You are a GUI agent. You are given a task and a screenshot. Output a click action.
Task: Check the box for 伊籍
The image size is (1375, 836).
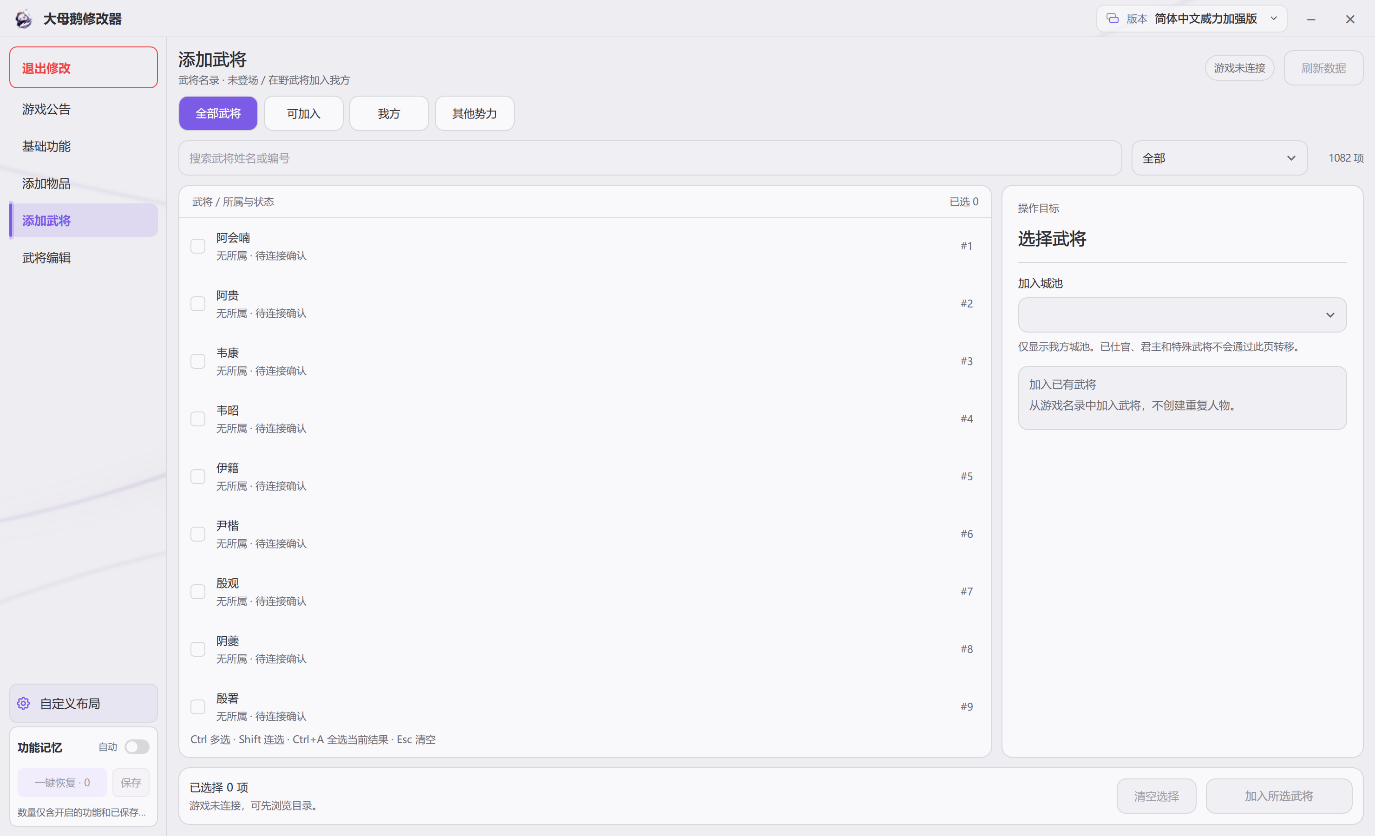(197, 476)
